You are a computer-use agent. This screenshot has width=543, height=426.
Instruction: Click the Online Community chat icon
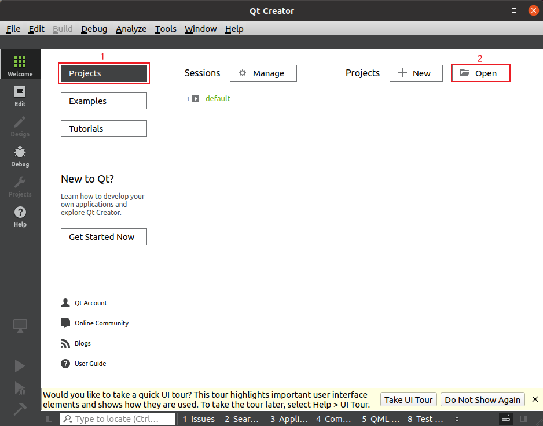pos(65,323)
